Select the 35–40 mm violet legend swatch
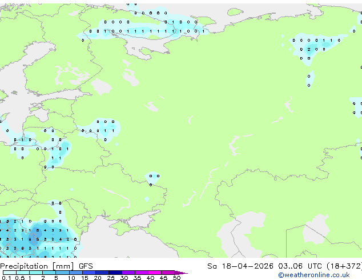The width and height of the screenshot is (362, 280). (x=142, y=273)
